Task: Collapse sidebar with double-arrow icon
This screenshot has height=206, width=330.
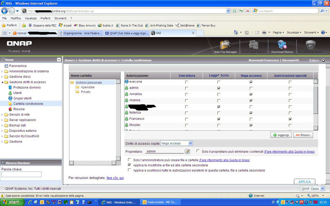Action: click(59, 60)
